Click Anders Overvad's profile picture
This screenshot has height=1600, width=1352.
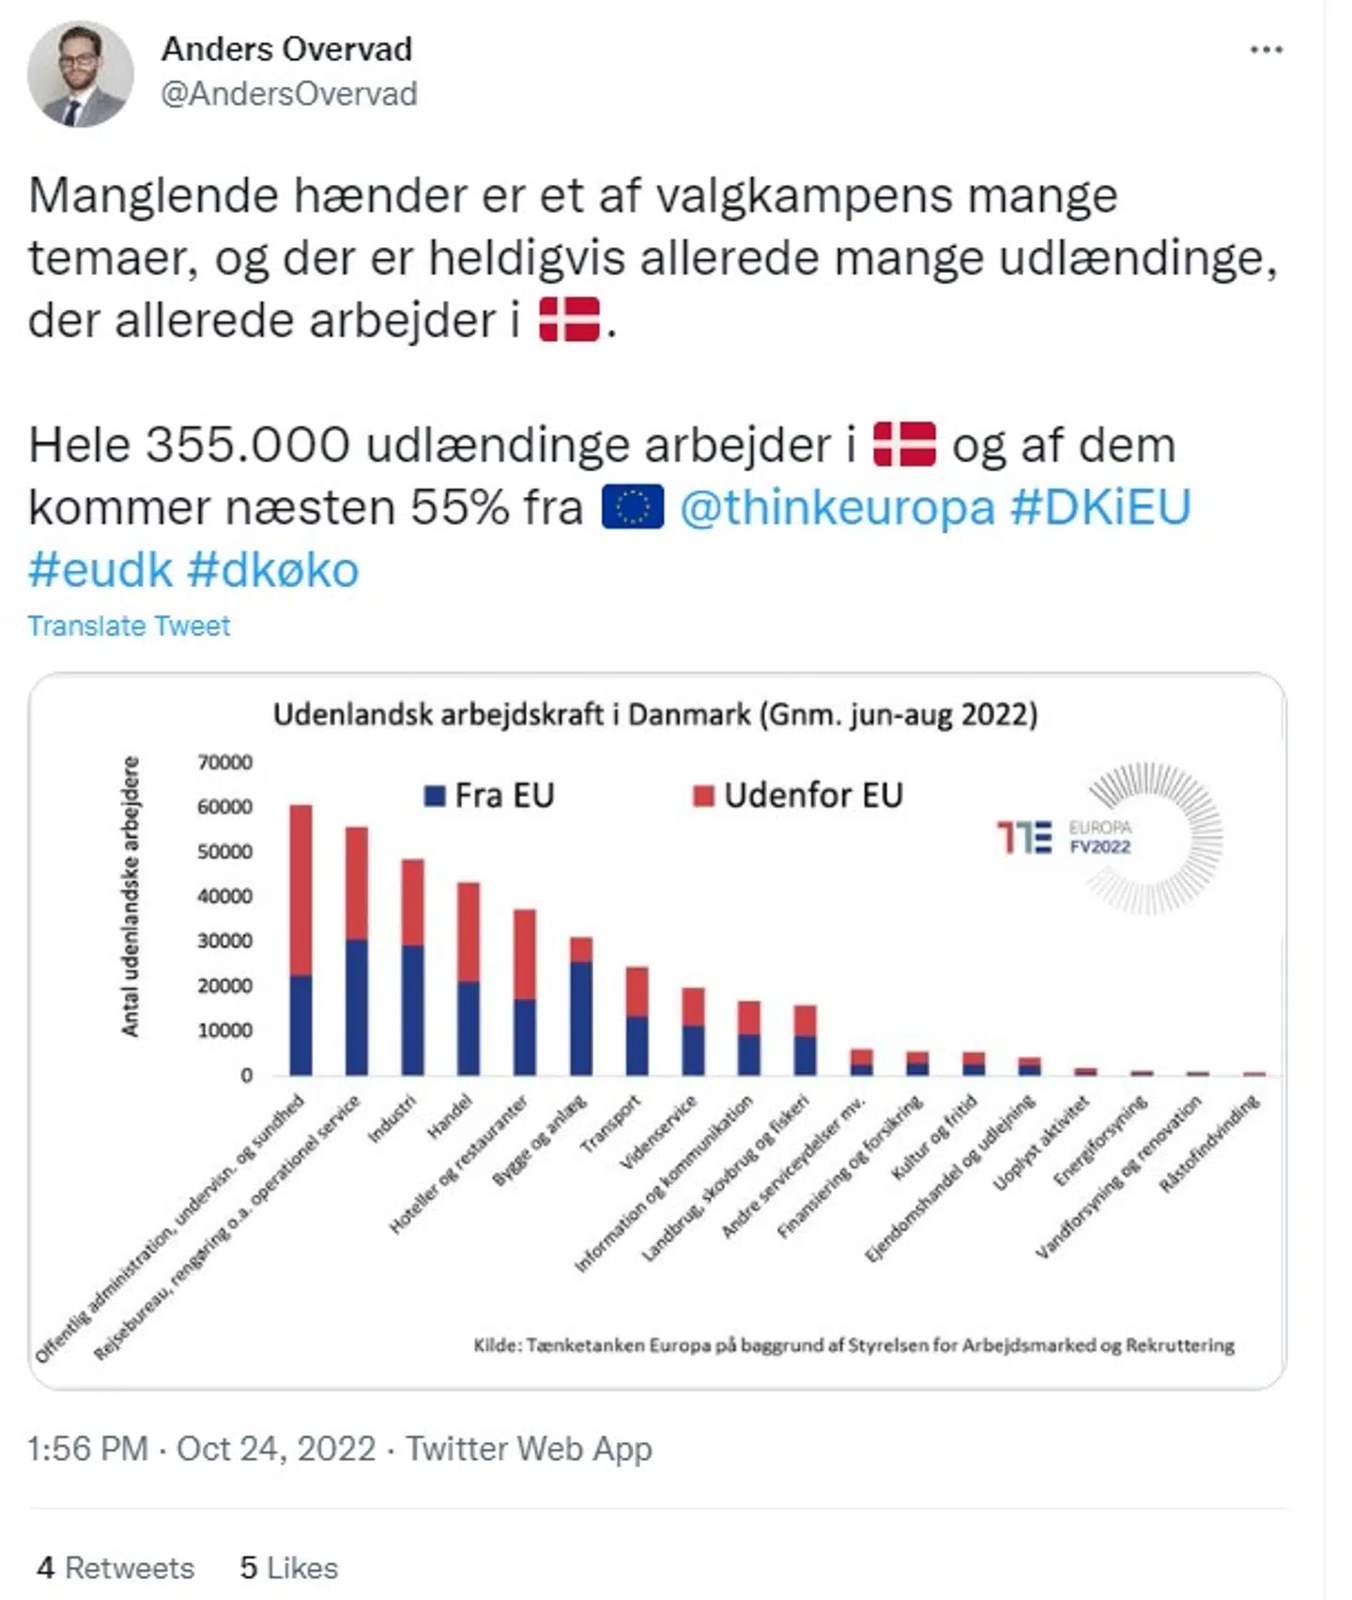coord(80,74)
